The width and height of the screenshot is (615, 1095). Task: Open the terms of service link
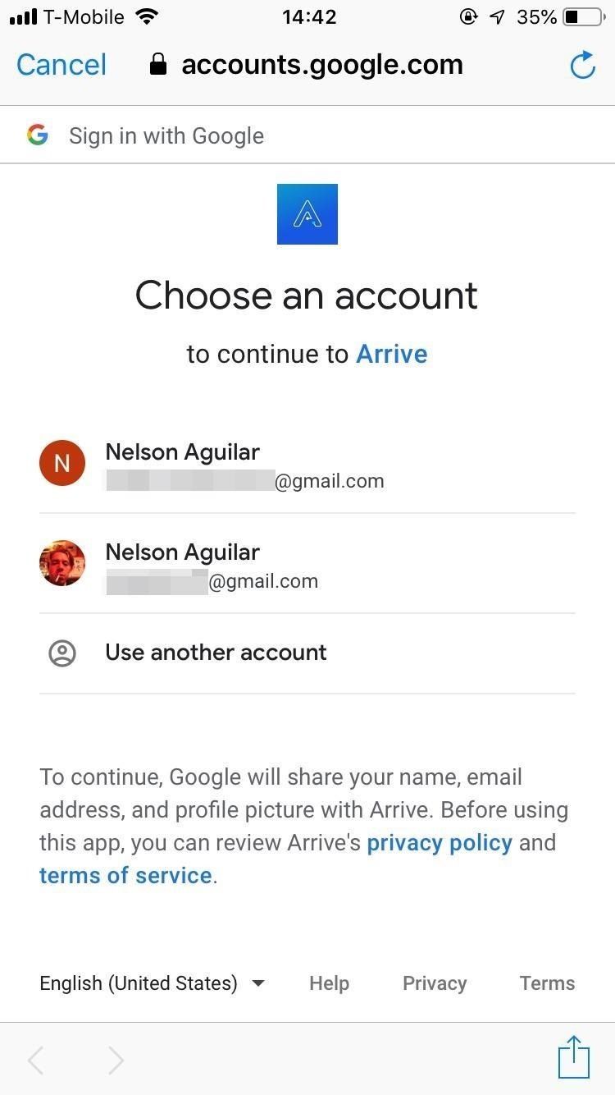tap(125, 876)
